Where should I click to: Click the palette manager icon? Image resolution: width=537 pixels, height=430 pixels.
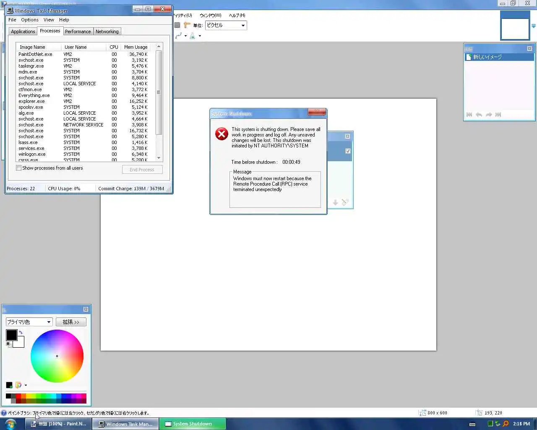pos(18,385)
